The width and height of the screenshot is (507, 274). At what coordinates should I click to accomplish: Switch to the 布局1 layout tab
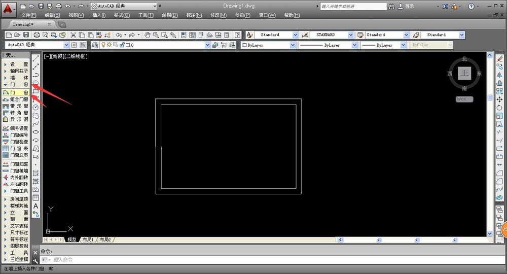coord(88,239)
